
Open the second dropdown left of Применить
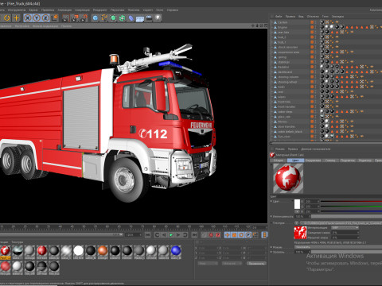click(x=231, y=264)
